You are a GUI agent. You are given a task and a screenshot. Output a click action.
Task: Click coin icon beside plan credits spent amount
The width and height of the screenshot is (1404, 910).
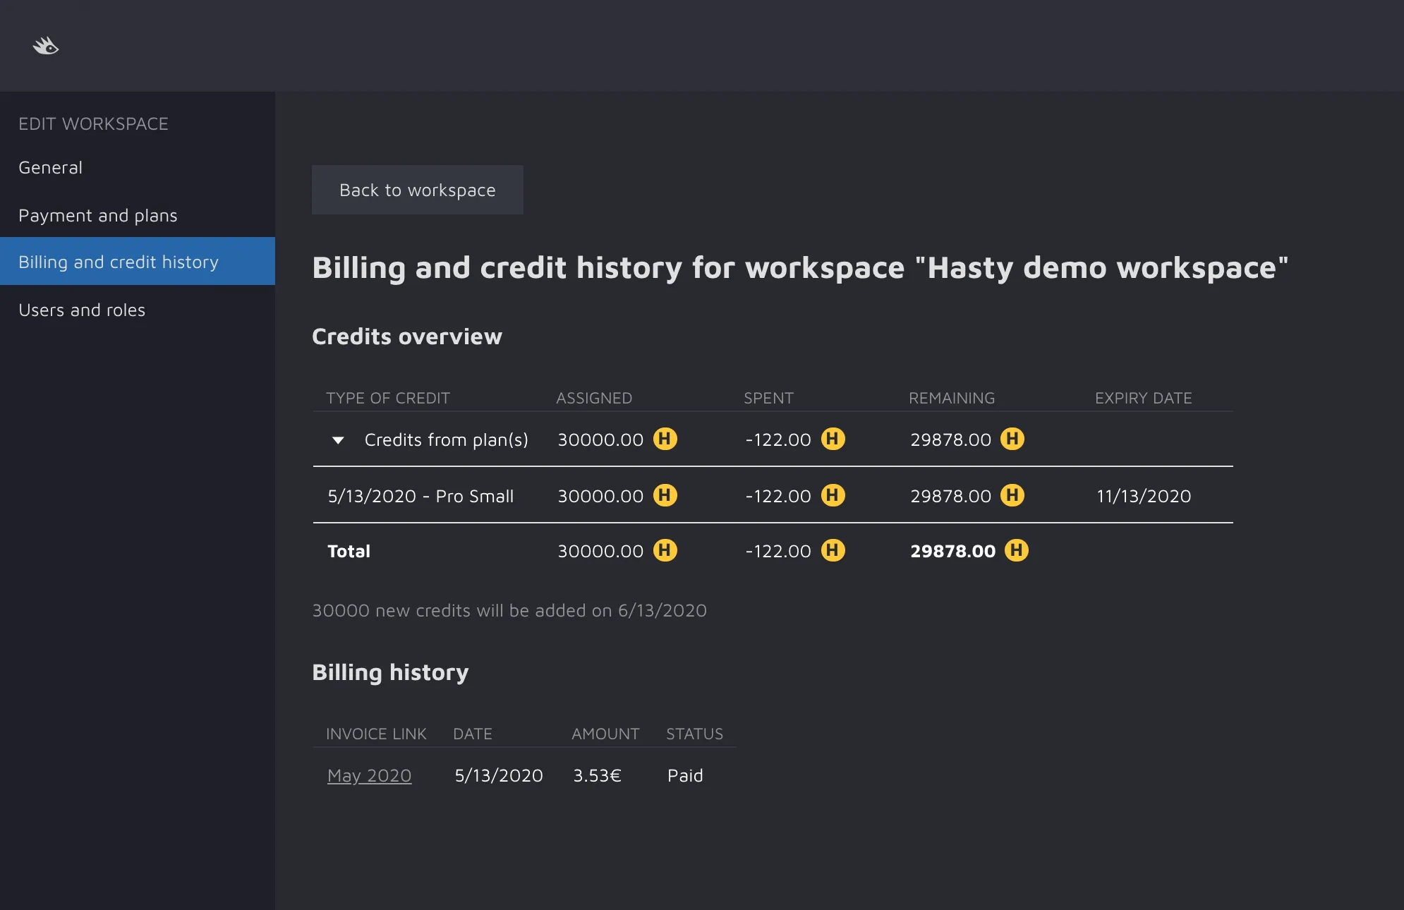click(833, 439)
